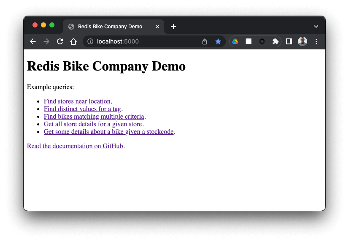Open Get some details about a bike
This screenshot has height=242, width=349.
coord(108,132)
